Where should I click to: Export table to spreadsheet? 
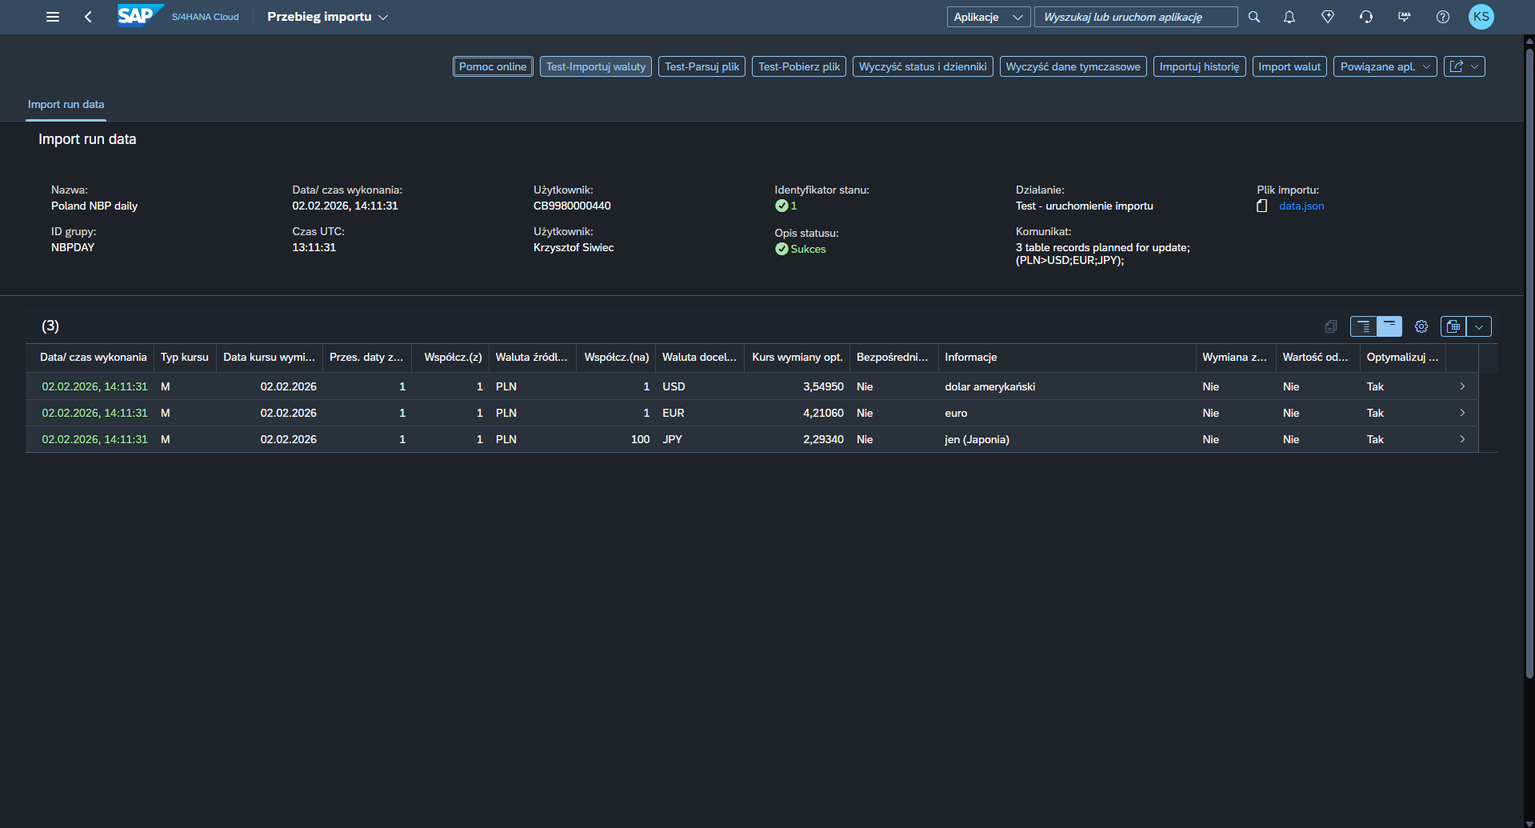1453,326
